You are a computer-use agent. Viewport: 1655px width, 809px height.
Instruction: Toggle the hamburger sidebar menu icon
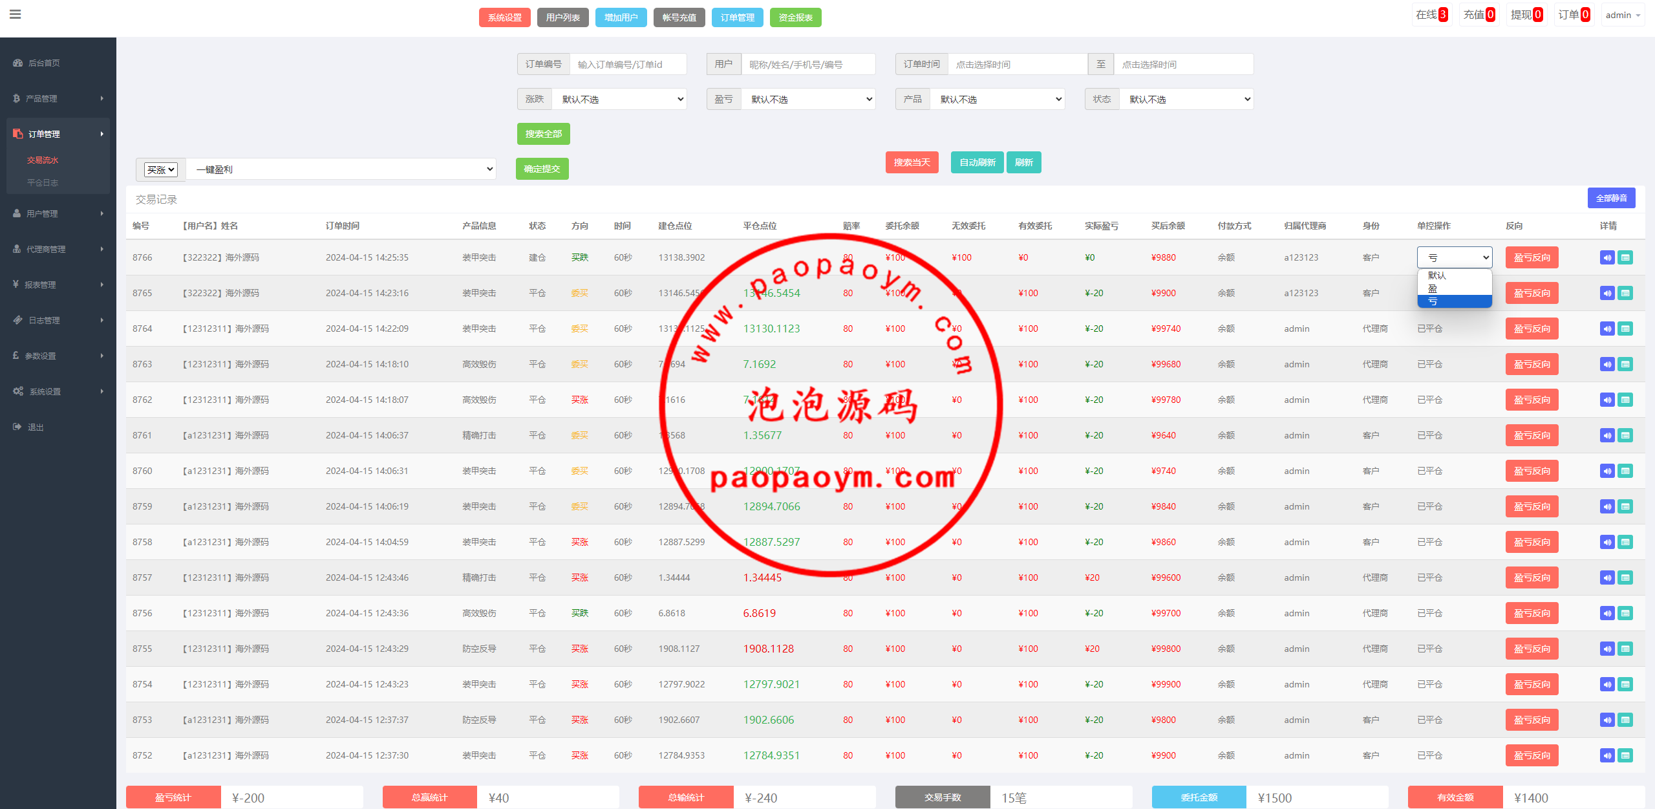pyautogui.click(x=16, y=14)
